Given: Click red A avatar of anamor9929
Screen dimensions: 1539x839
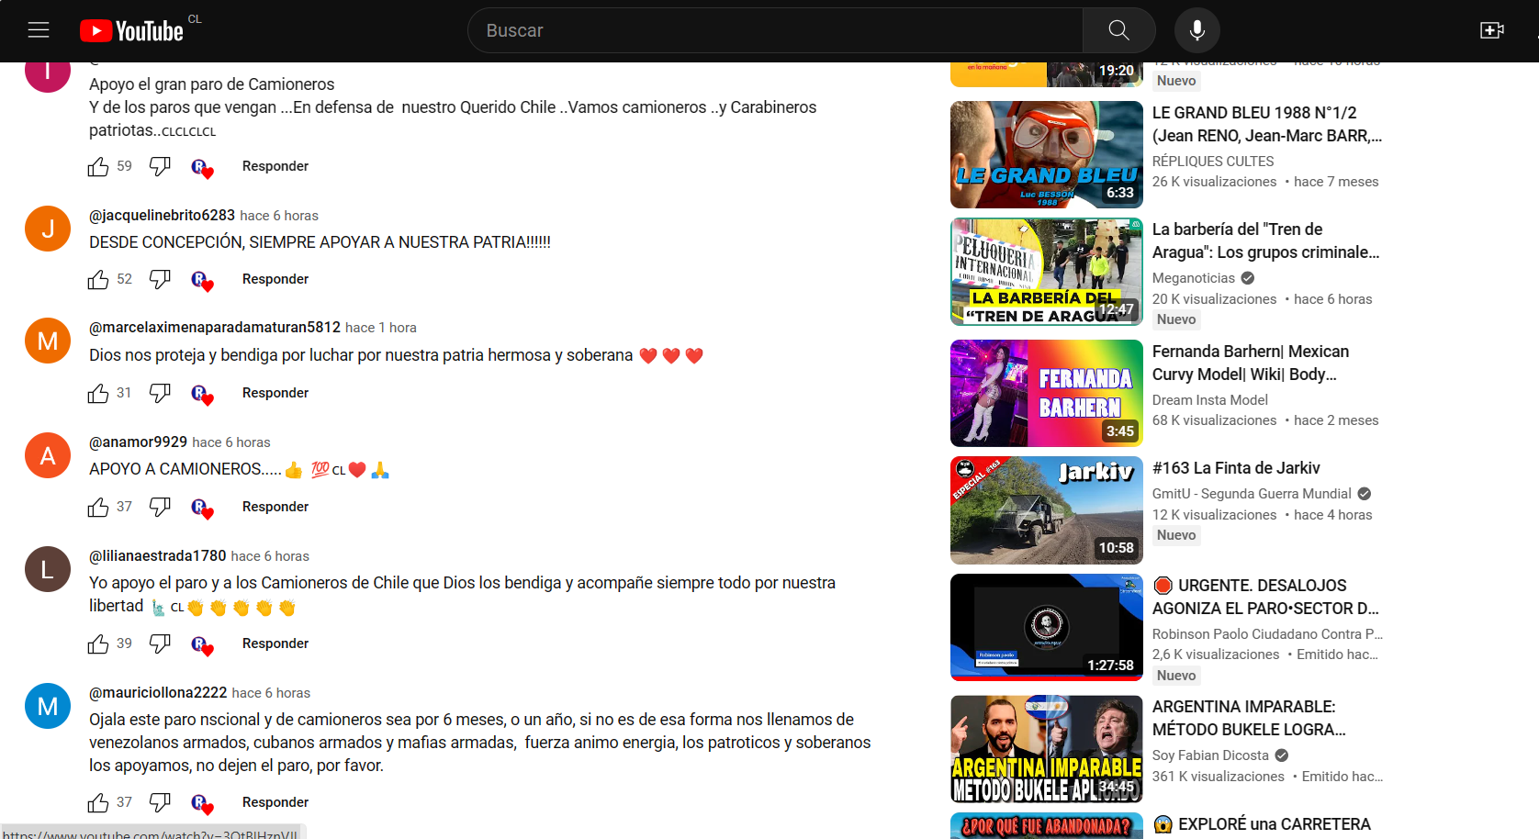Looking at the screenshot, I should tap(48, 455).
